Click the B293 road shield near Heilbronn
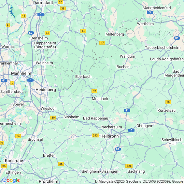This screenshot has height=184, width=184. click(95, 135)
